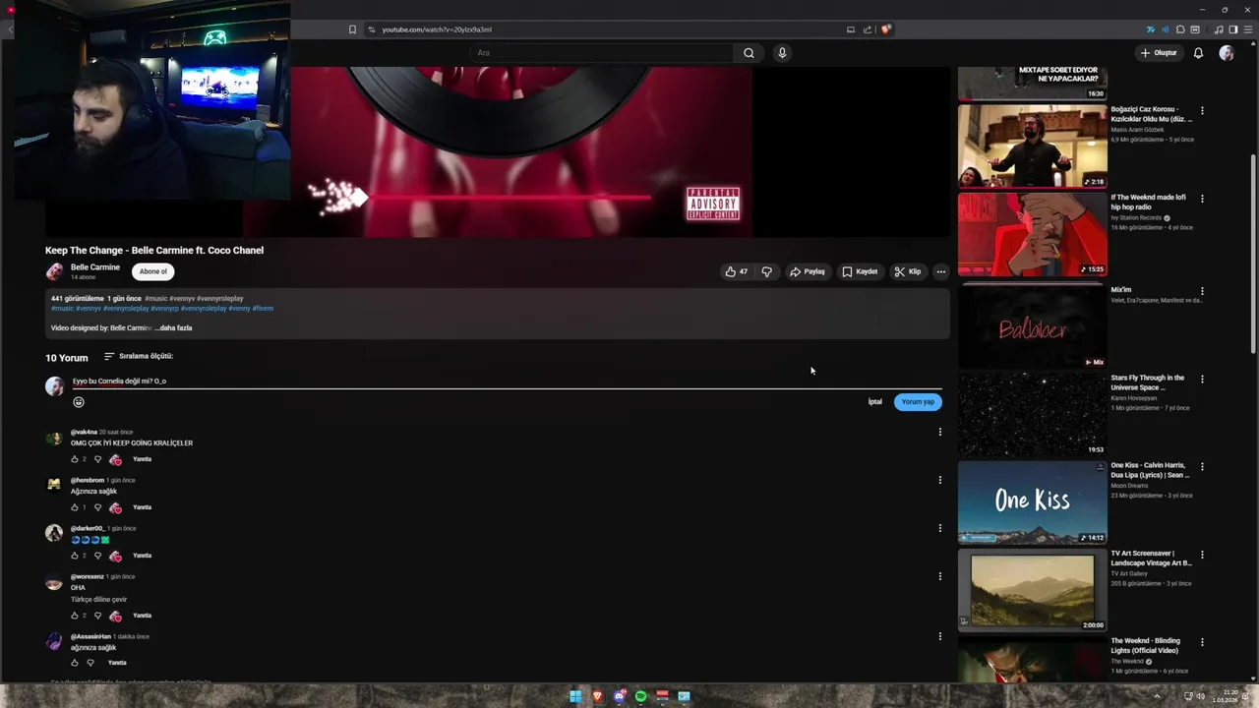Open Spotify from the taskbar
Viewport: 1259px width, 708px height.
640,697
